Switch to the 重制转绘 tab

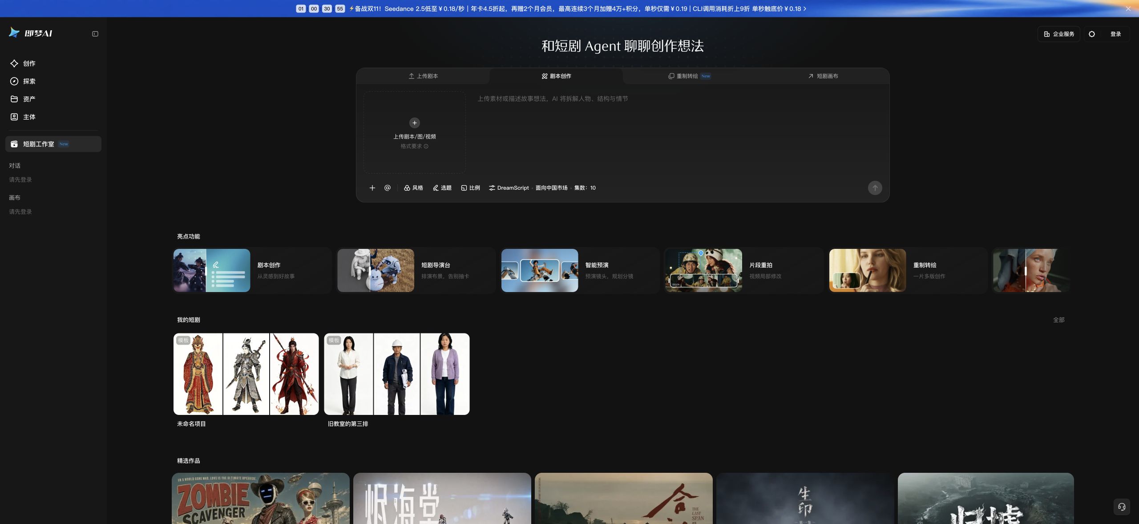pyautogui.click(x=689, y=76)
